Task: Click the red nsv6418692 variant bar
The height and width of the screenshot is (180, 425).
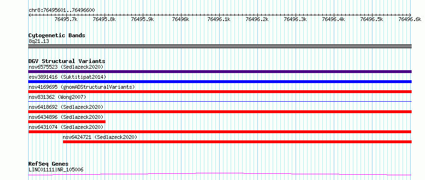Action: point(220,112)
